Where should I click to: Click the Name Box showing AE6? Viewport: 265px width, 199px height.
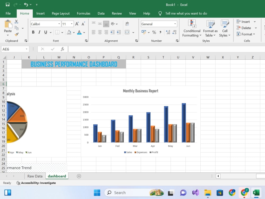15,49
